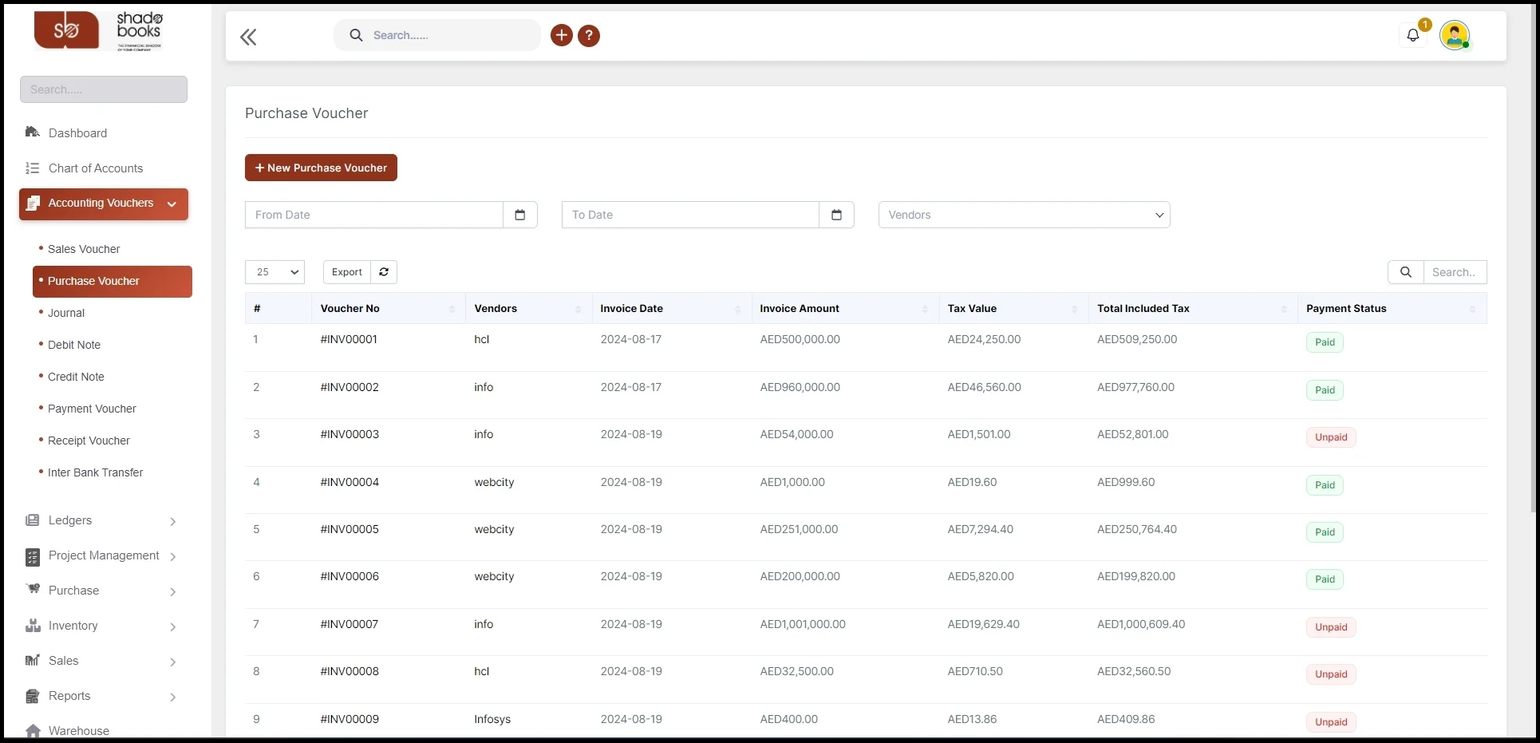The height and width of the screenshot is (743, 1540).
Task: Open voucher #INV00002 row
Action: (866, 395)
